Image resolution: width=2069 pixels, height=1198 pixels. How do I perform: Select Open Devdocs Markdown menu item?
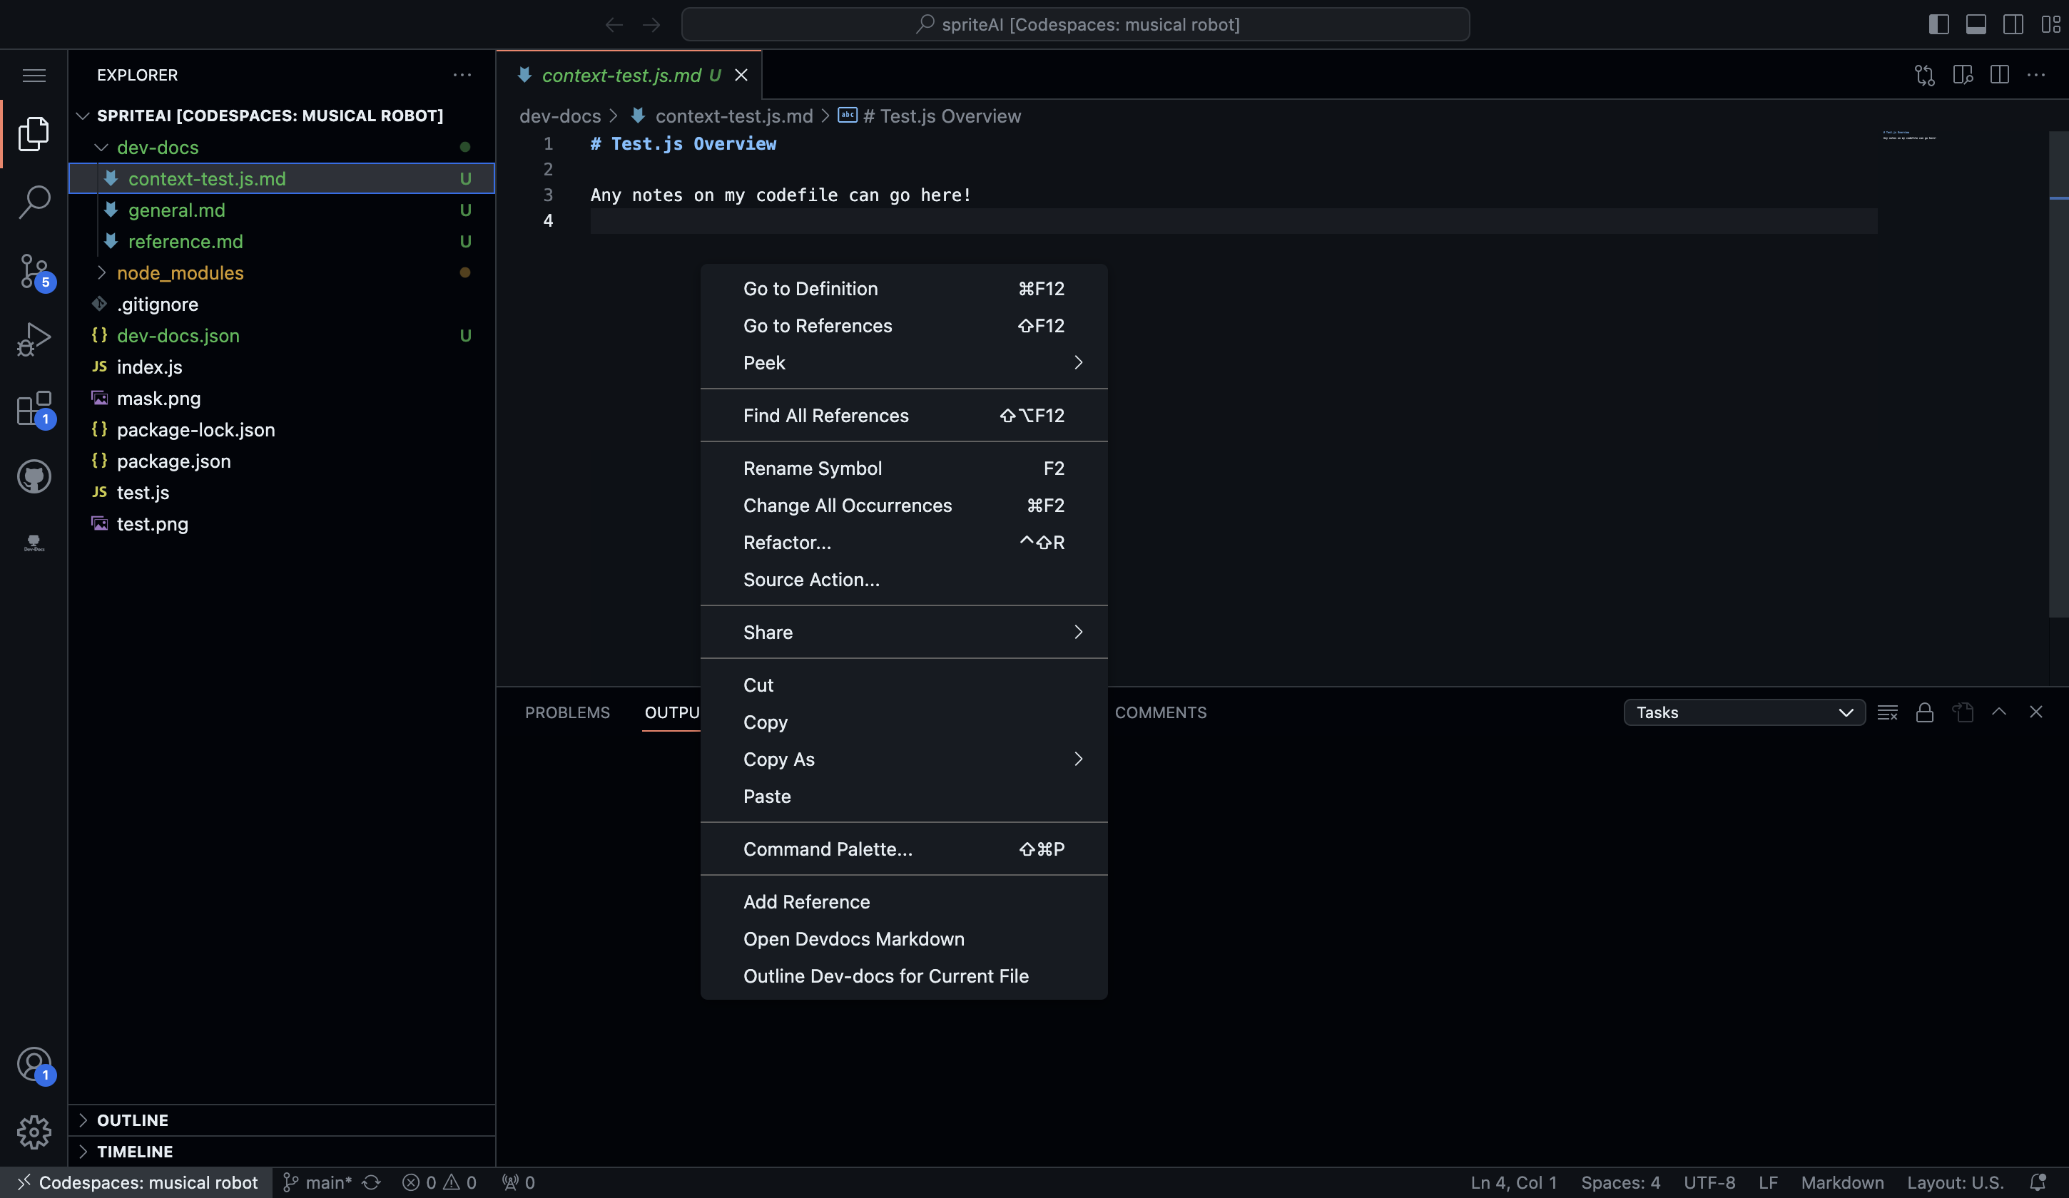click(854, 938)
